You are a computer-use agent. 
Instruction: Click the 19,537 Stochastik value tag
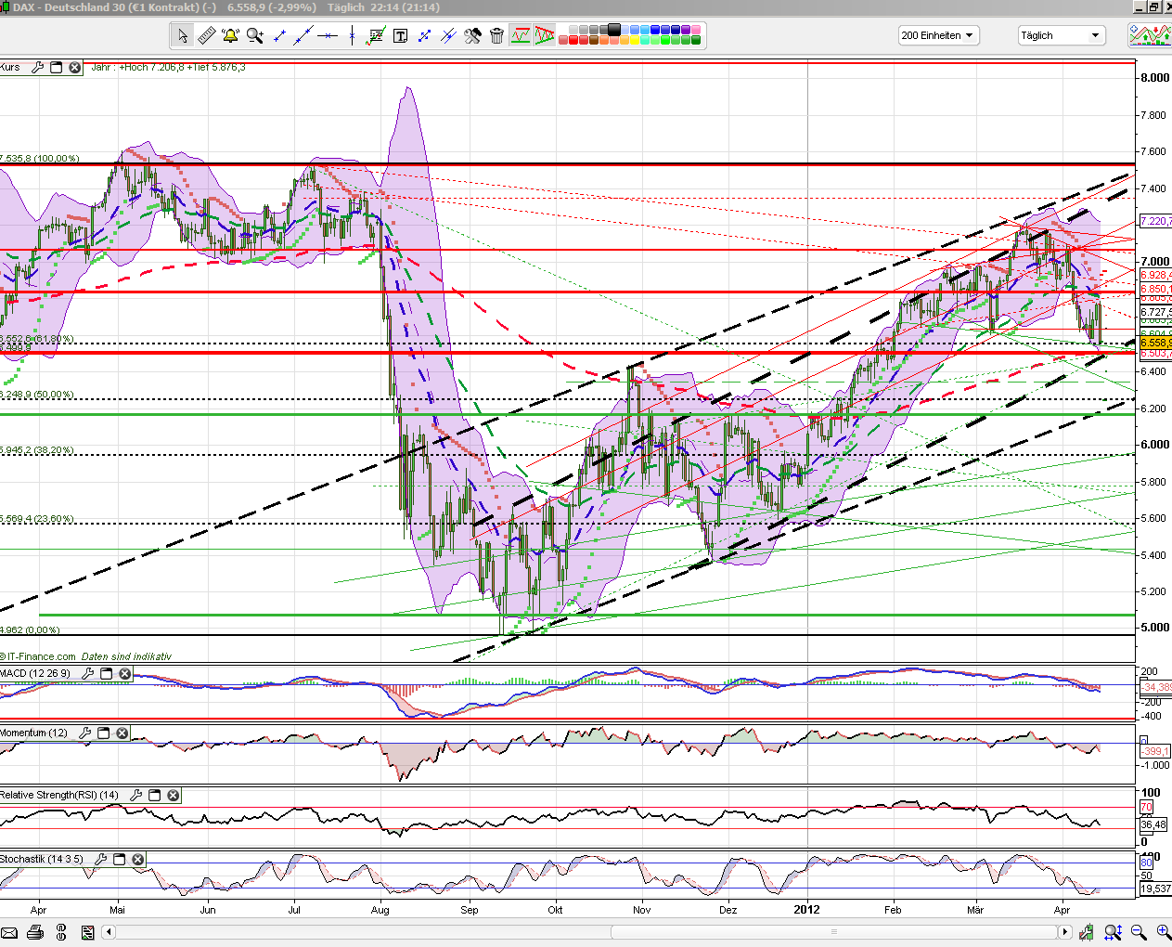(x=1155, y=889)
